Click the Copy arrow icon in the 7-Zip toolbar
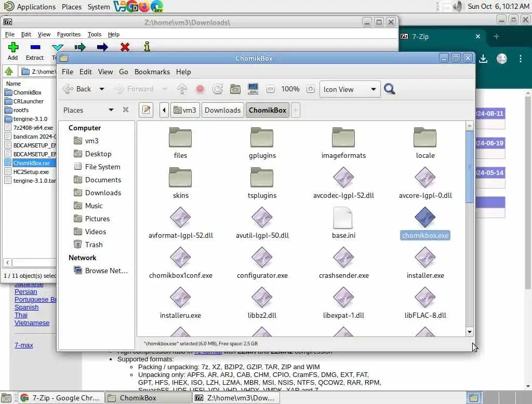Image resolution: width=532 pixels, height=404 pixels. pyautogui.click(x=80, y=47)
